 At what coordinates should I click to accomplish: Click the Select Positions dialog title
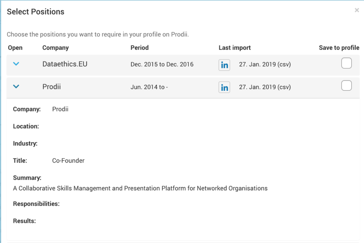(x=36, y=12)
